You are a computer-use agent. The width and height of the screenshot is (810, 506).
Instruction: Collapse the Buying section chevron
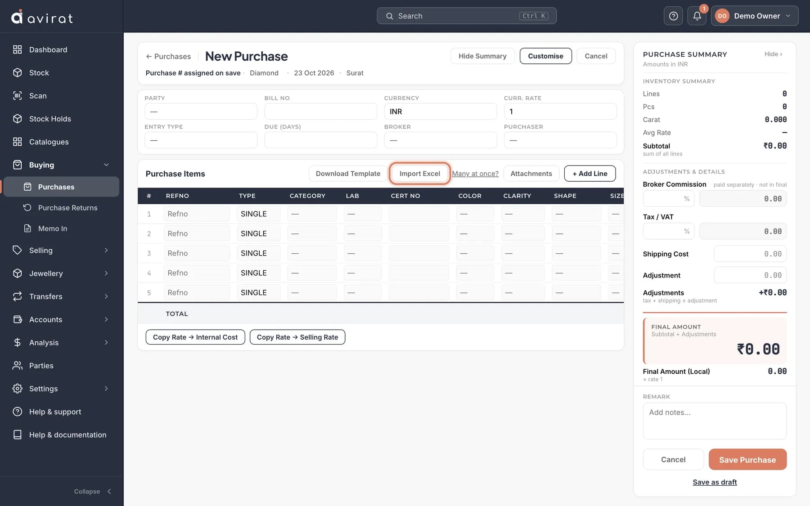[x=106, y=165]
